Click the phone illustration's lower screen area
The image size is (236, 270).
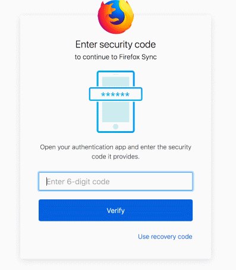click(116, 112)
